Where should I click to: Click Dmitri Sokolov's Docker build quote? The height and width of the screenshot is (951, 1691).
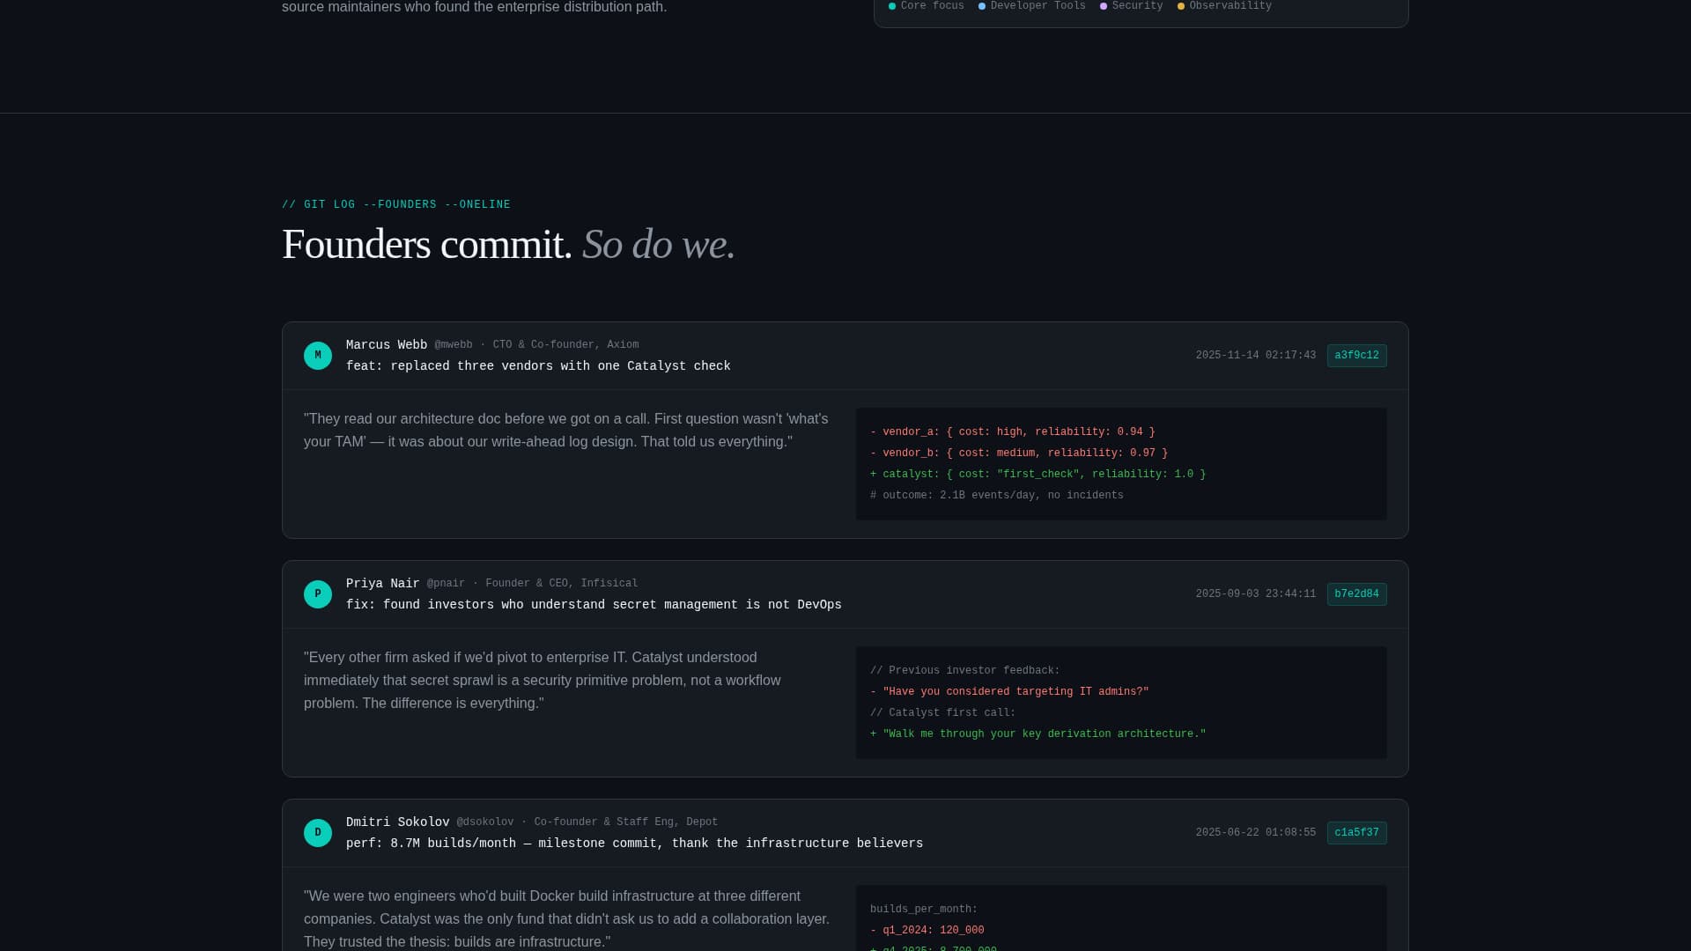(x=567, y=919)
